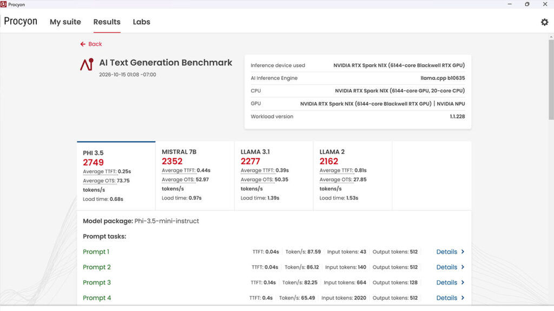This screenshot has width=554, height=311.
Task: Click the Prompt 1 Token/s value 87.59
Action: click(x=314, y=252)
